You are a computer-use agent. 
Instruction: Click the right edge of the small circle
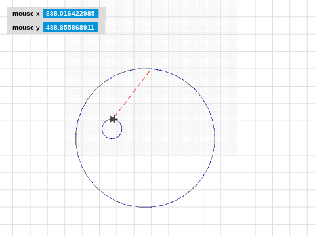(x=122, y=129)
